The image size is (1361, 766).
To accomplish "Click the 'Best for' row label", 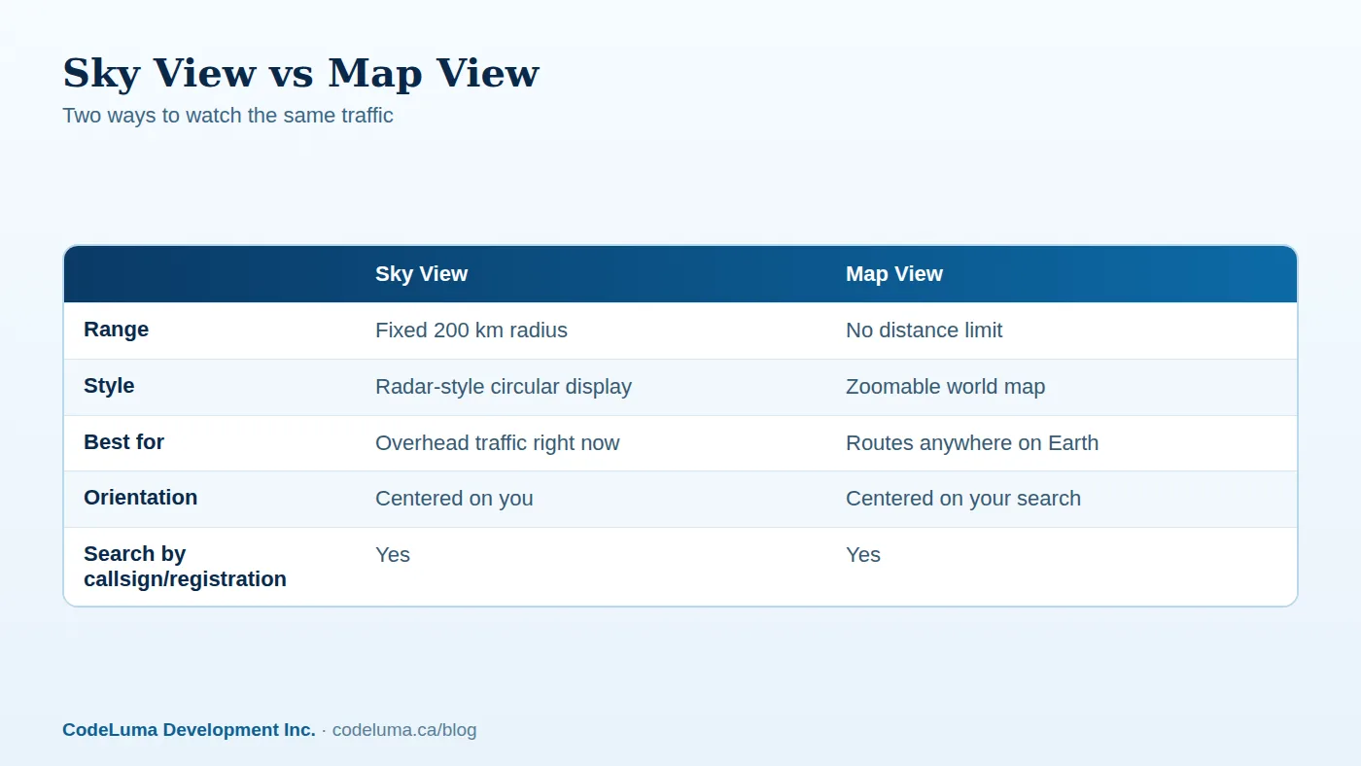I will (x=123, y=442).
